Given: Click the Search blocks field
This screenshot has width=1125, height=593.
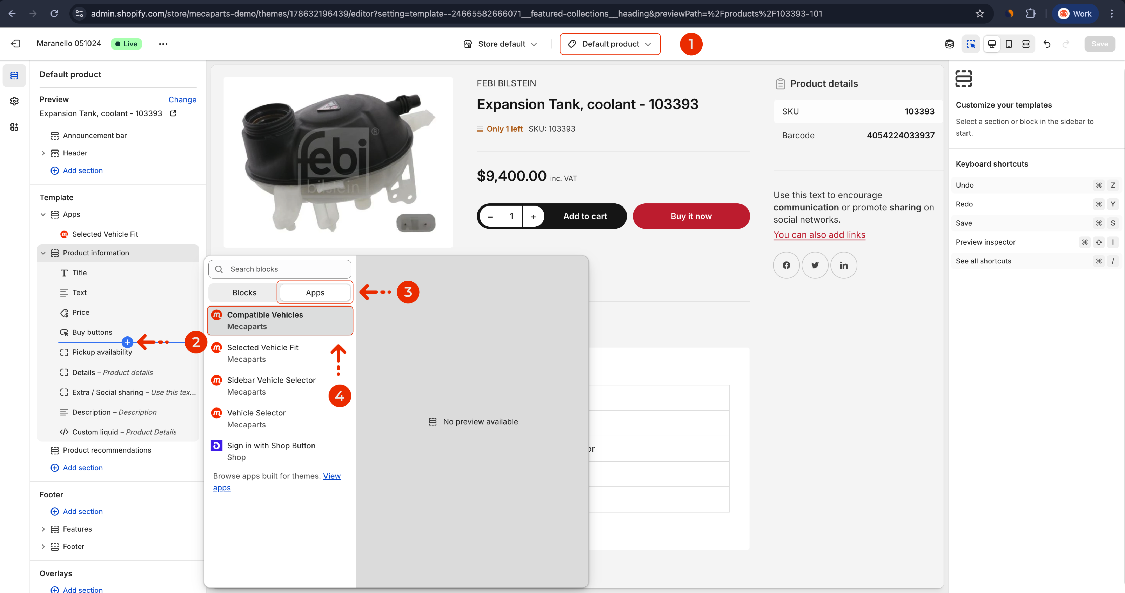Looking at the screenshot, I should 280,269.
